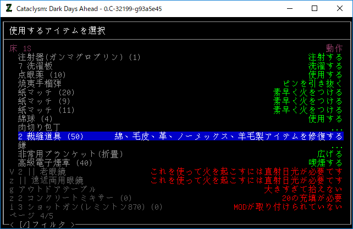Click the フィルタ option at bottom
The image size is (353, 229).
(x=42, y=224)
